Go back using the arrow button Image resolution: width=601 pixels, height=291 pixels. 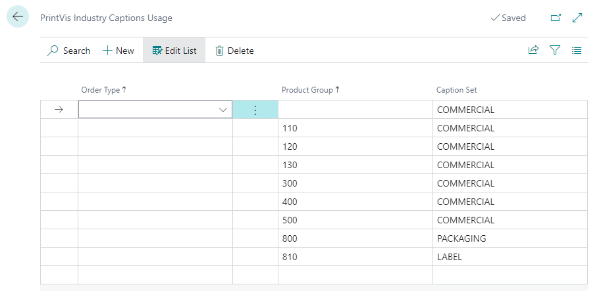[x=18, y=17]
